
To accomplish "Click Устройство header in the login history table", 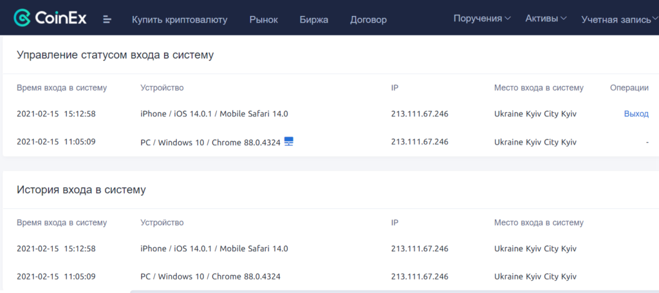I will point(162,222).
